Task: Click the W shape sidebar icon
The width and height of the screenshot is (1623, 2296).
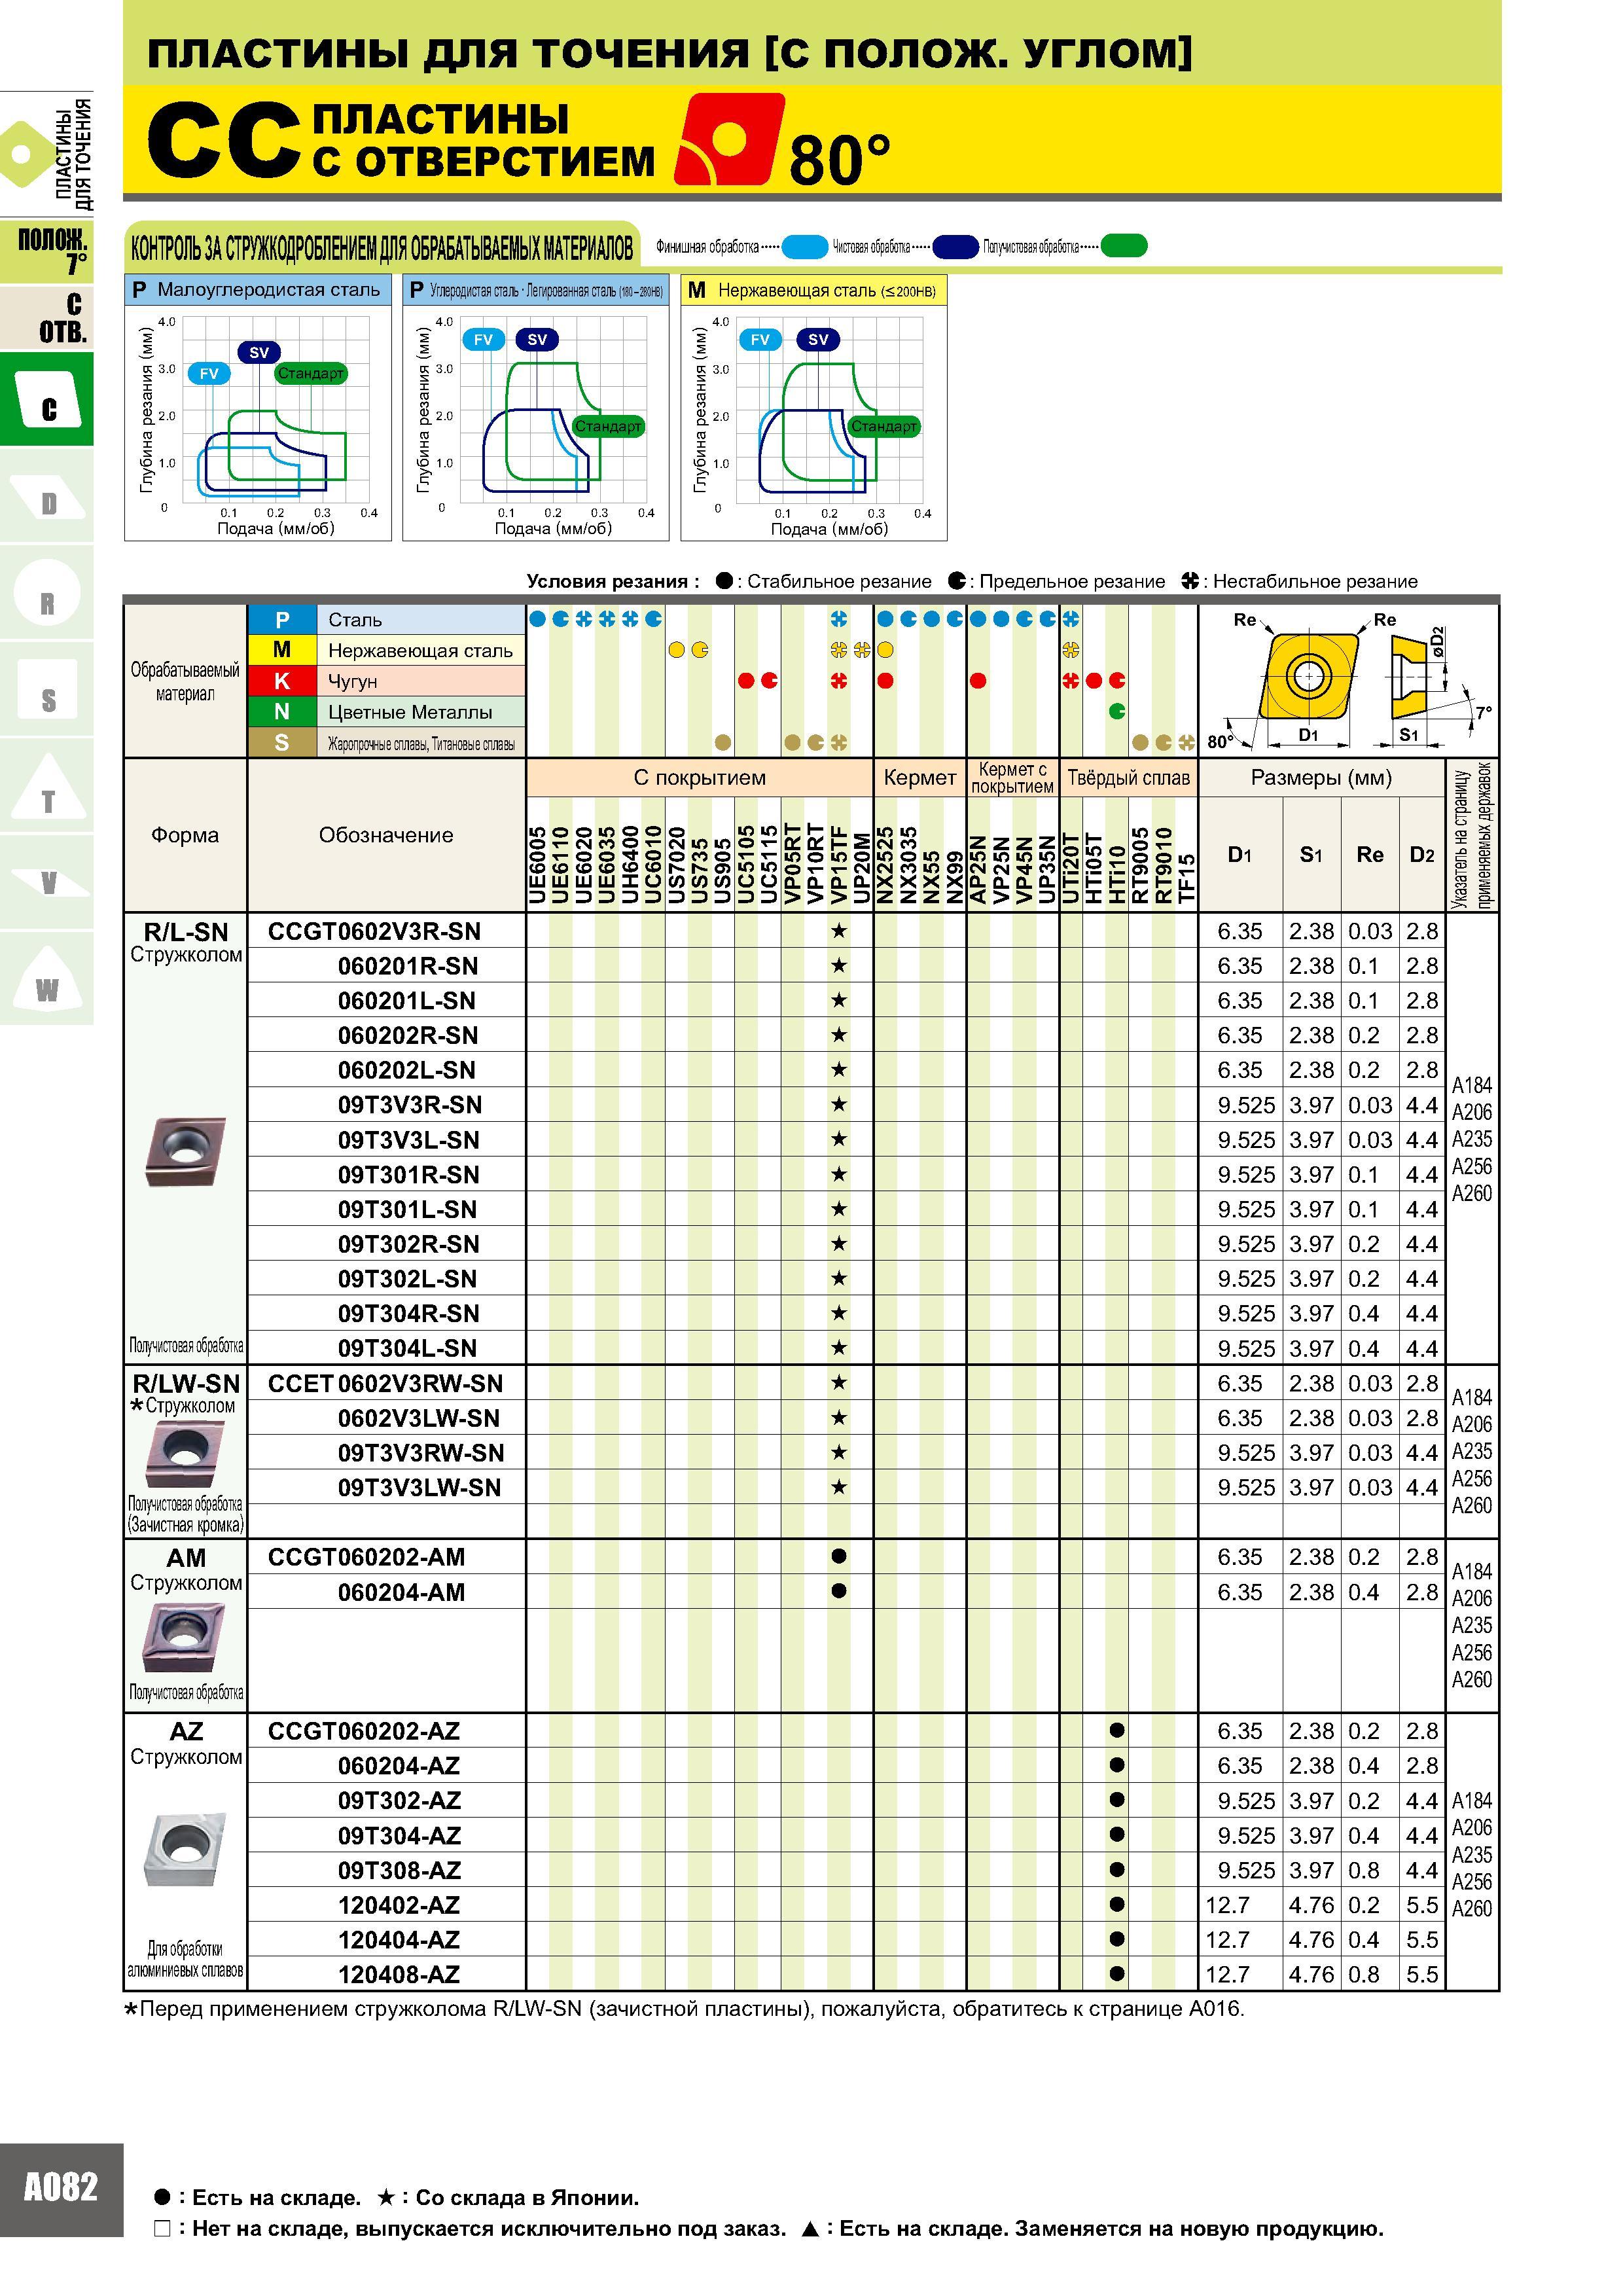Action: click(47, 979)
